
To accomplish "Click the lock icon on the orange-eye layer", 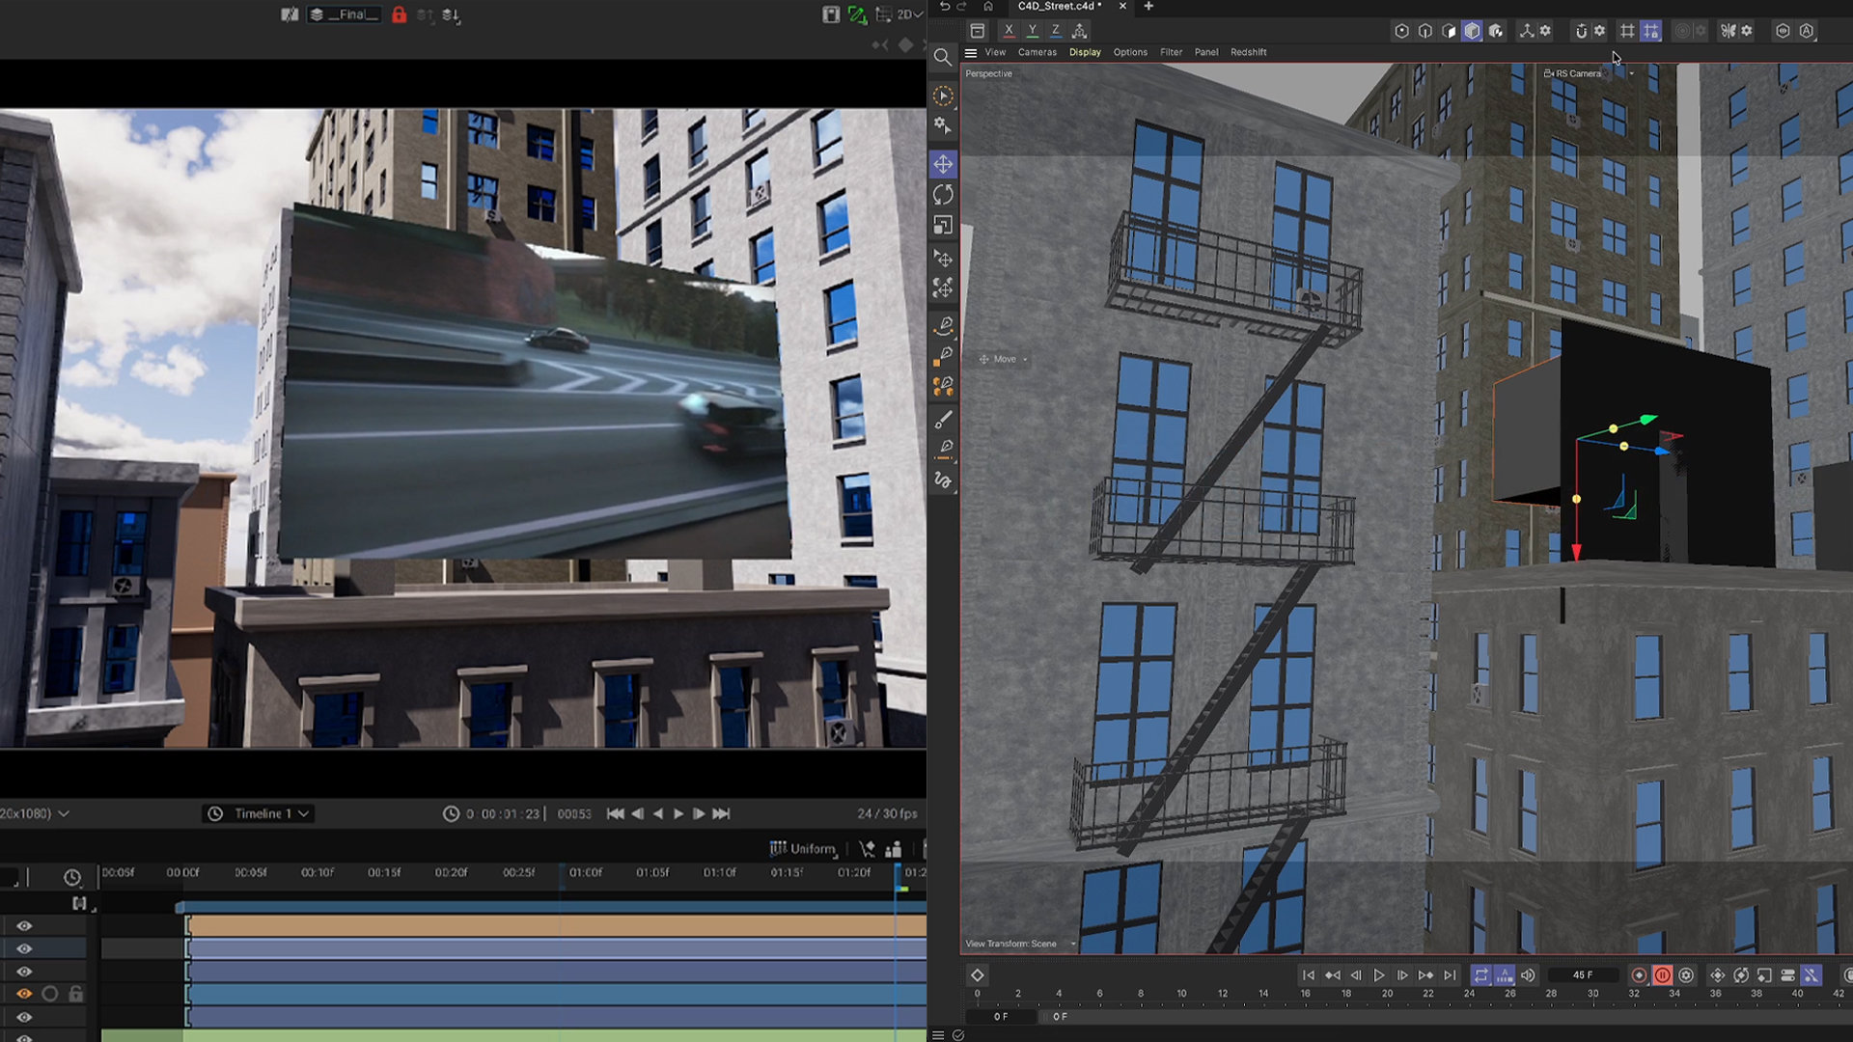I will coord(76,994).
